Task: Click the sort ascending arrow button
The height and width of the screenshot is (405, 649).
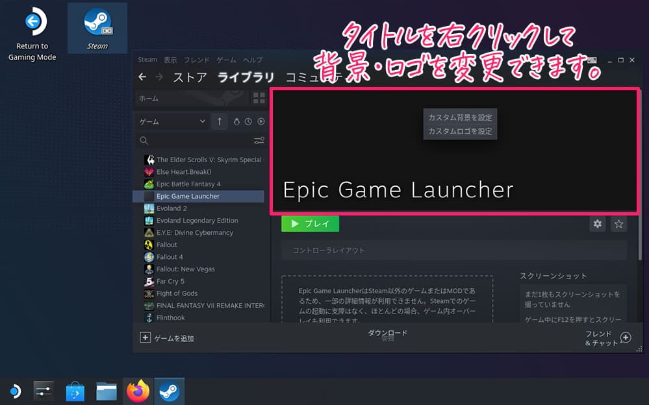Action: (220, 121)
